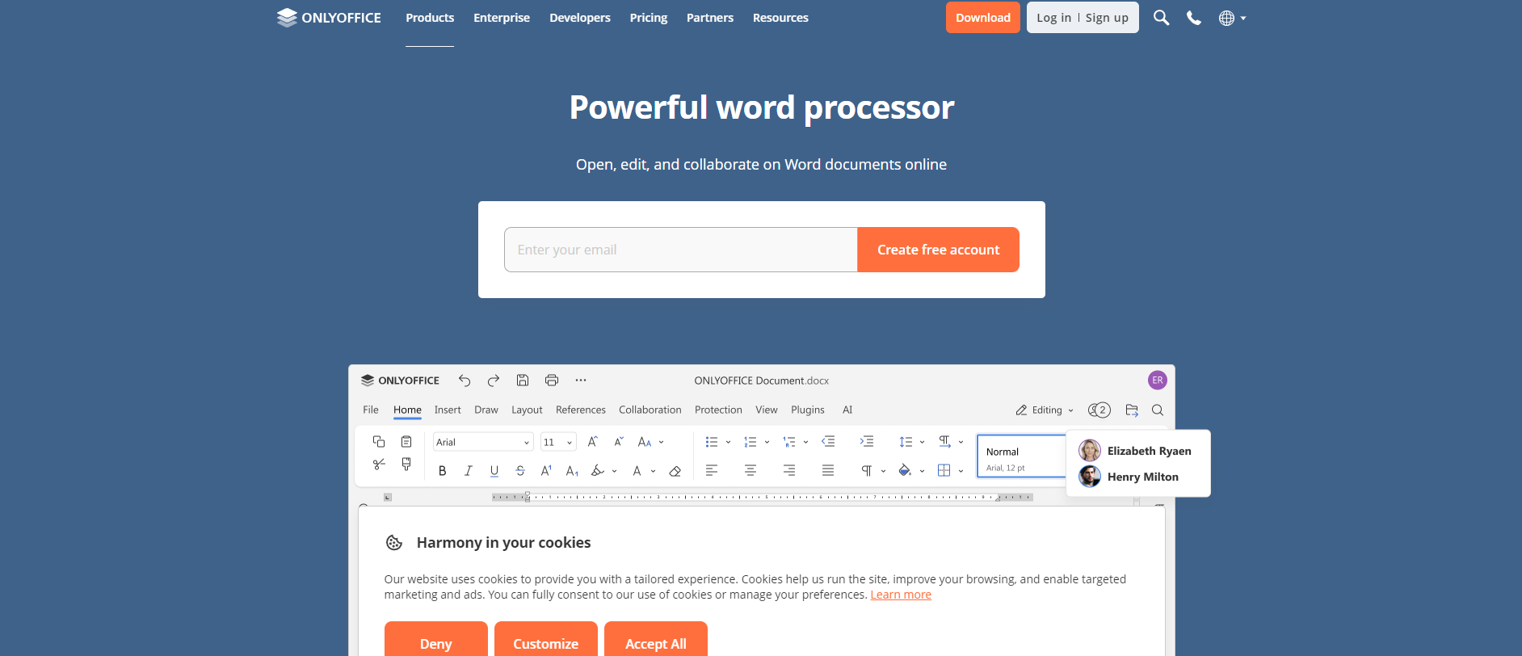Click the Print icon in editor title bar
1522x656 pixels.
(x=552, y=381)
